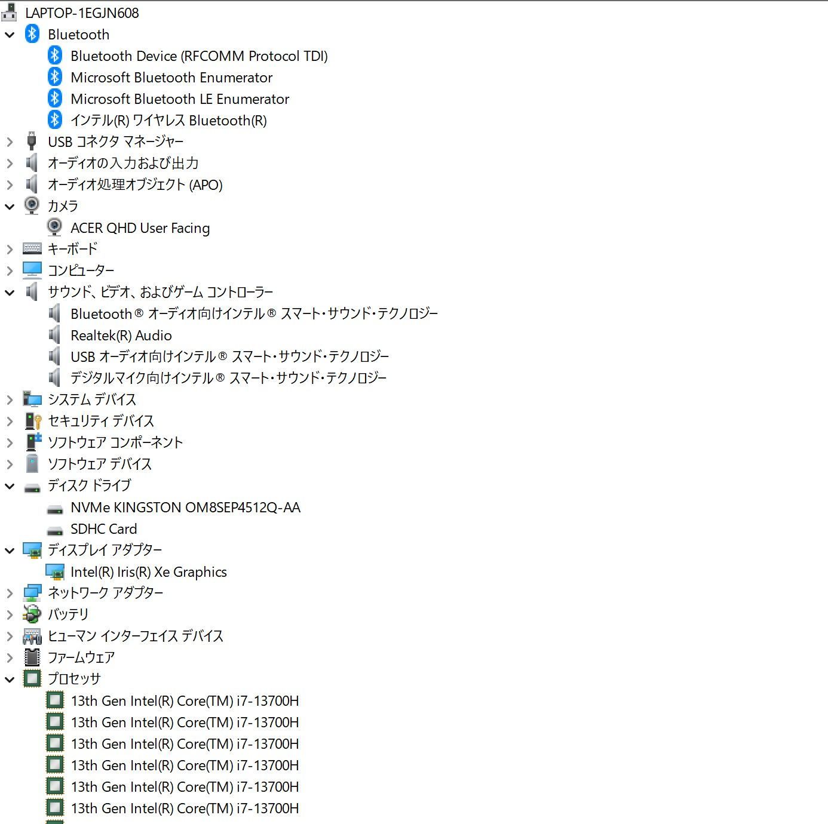Click the ACER QHD User Facing camera icon

coord(55,227)
